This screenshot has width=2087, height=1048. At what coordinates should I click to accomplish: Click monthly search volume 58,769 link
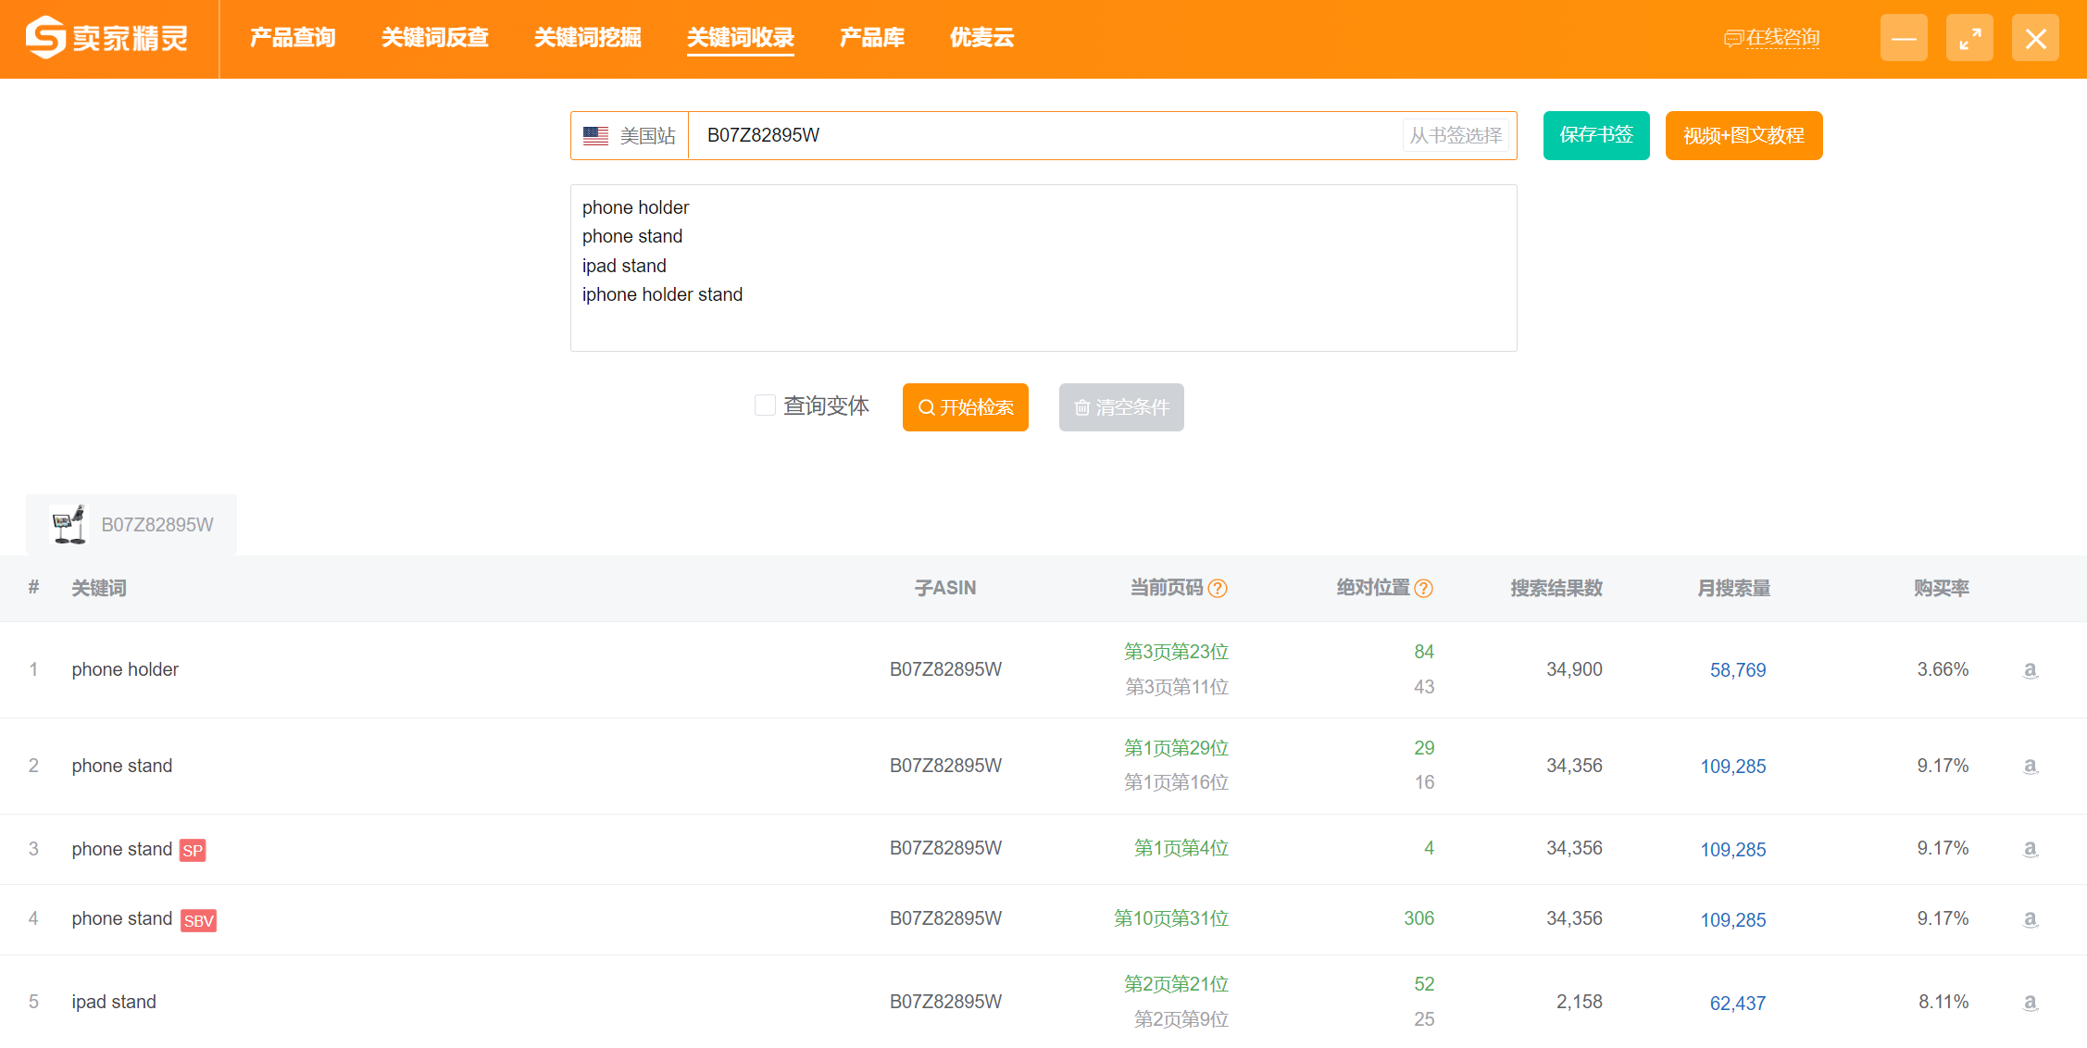[x=1737, y=670]
